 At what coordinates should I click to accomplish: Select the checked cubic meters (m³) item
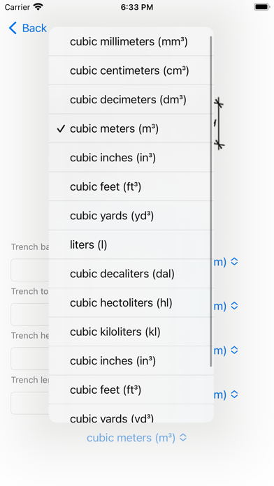[x=131, y=128]
